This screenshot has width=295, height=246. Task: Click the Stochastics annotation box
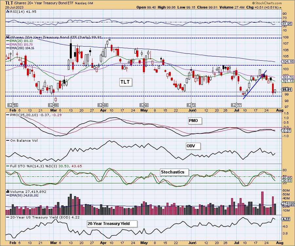pos(174,172)
